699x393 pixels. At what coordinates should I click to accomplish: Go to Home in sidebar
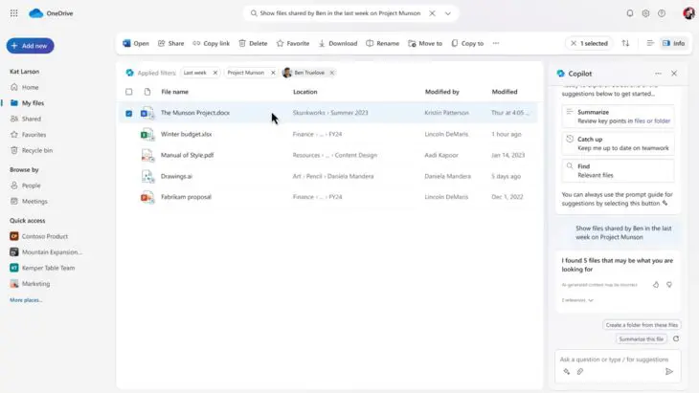tap(31, 87)
